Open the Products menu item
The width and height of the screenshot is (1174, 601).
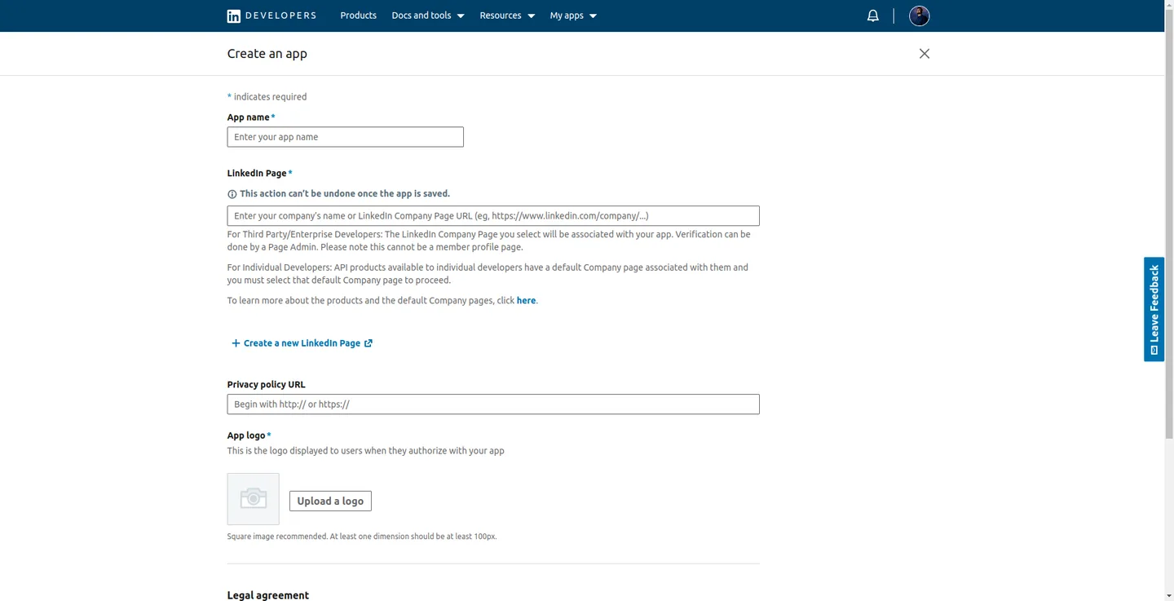358,15
